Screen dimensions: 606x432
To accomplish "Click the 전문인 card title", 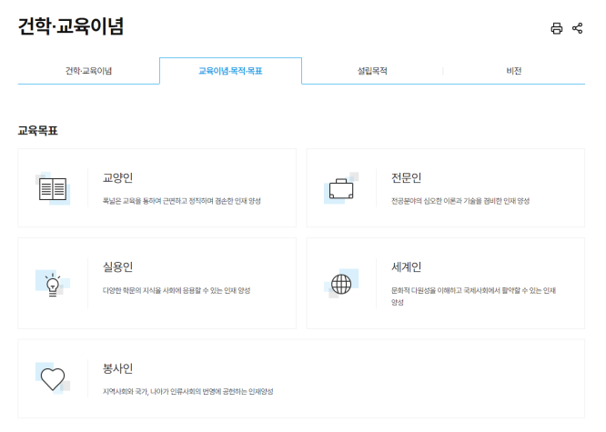I will 406,178.
